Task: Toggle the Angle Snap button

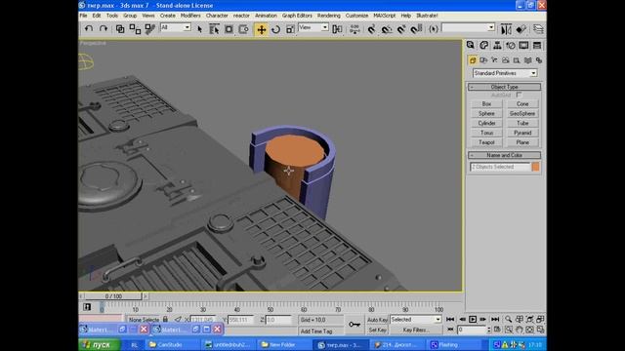Action: [387, 29]
